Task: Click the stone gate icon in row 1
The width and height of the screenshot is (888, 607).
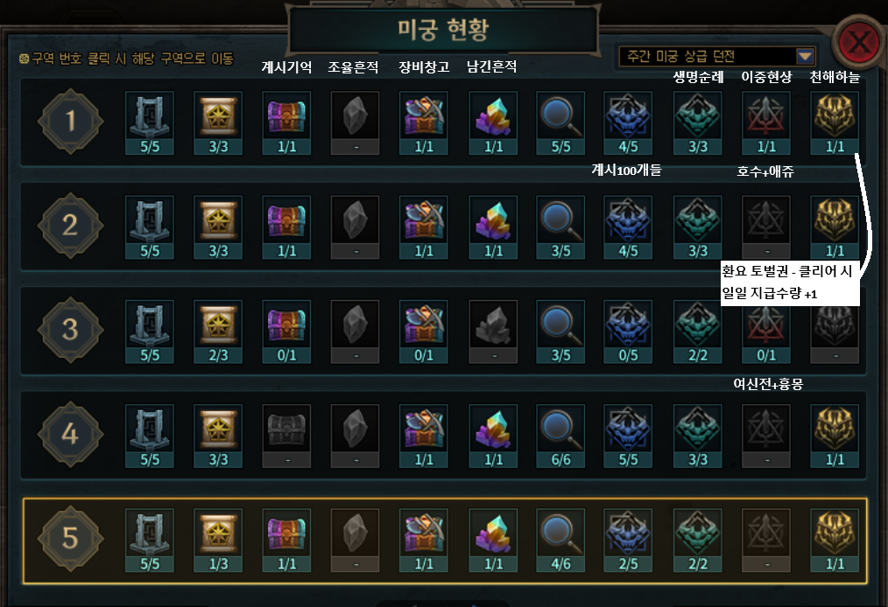Action: pyautogui.click(x=150, y=122)
